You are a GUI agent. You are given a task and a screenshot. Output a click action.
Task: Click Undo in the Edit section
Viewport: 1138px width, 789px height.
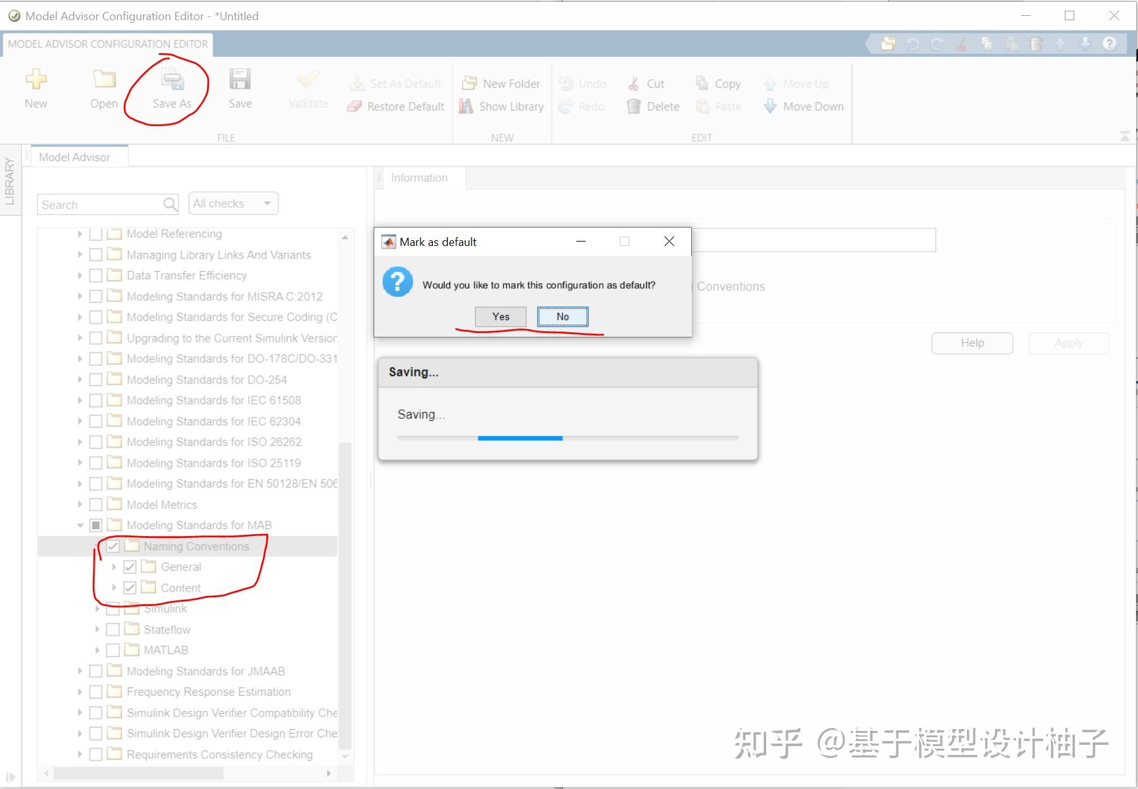point(582,84)
